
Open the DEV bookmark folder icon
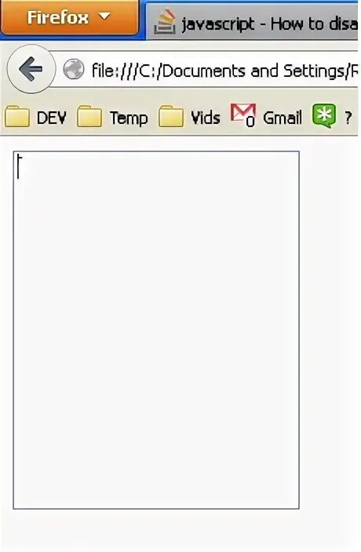point(17,116)
